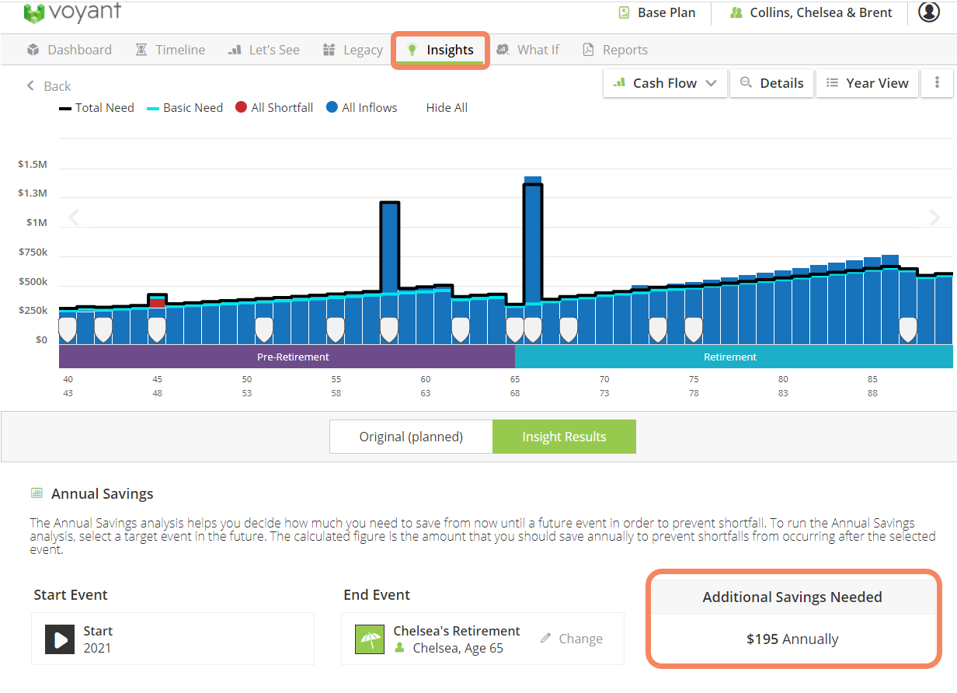Switch to Original (planned) view

(411, 437)
